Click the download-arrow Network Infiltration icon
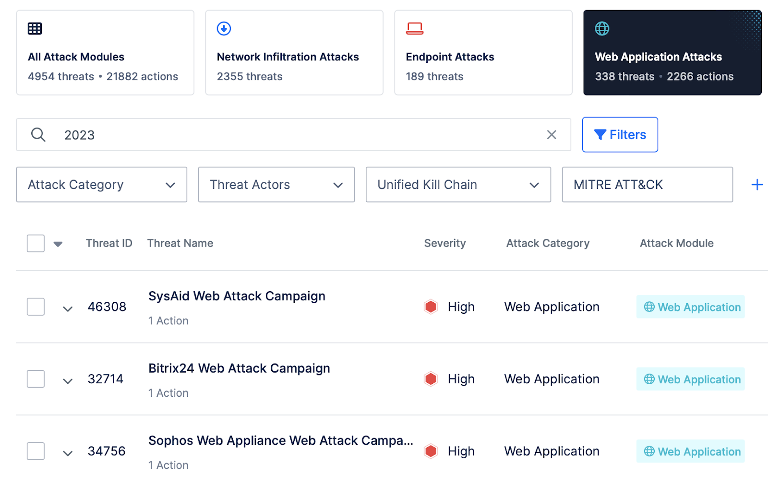 pos(224,29)
